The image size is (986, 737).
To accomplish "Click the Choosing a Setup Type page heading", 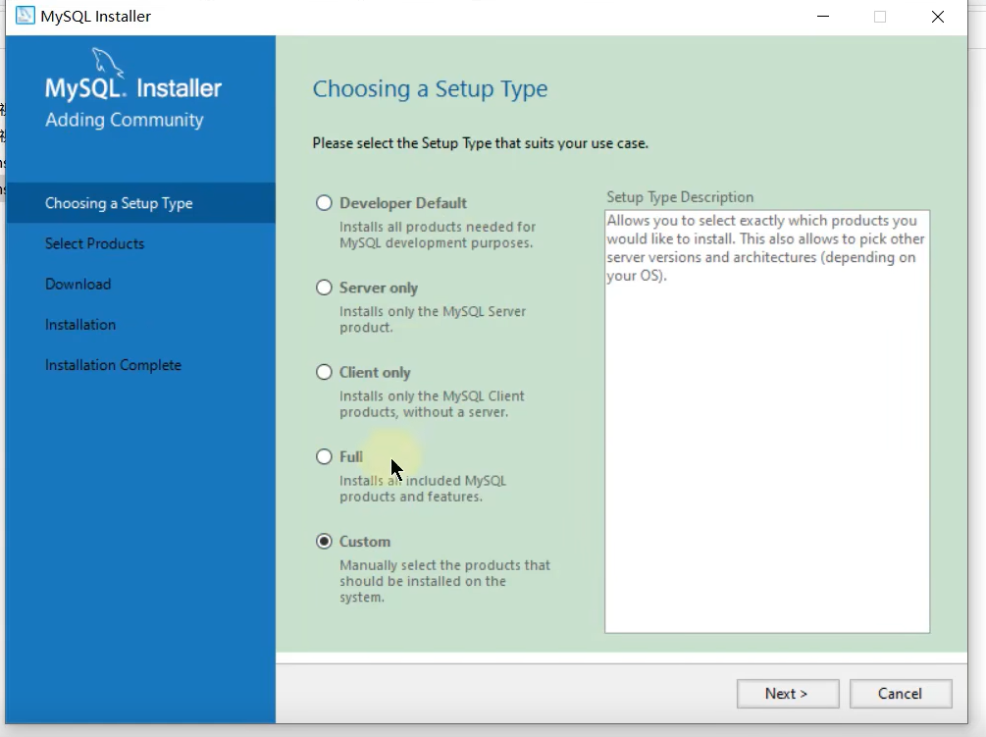I will (430, 89).
